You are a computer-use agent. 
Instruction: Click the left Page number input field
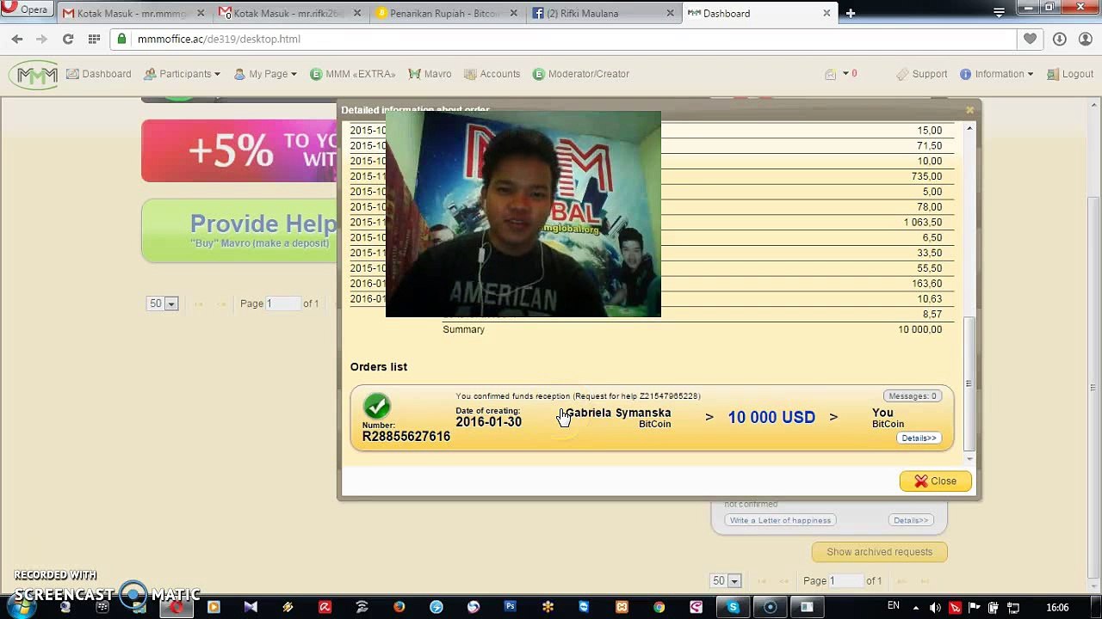click(x=282, y=303)
